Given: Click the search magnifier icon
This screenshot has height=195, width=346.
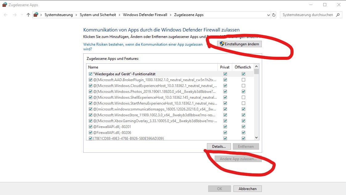Looking at the screenshot, I should (338, 15).
